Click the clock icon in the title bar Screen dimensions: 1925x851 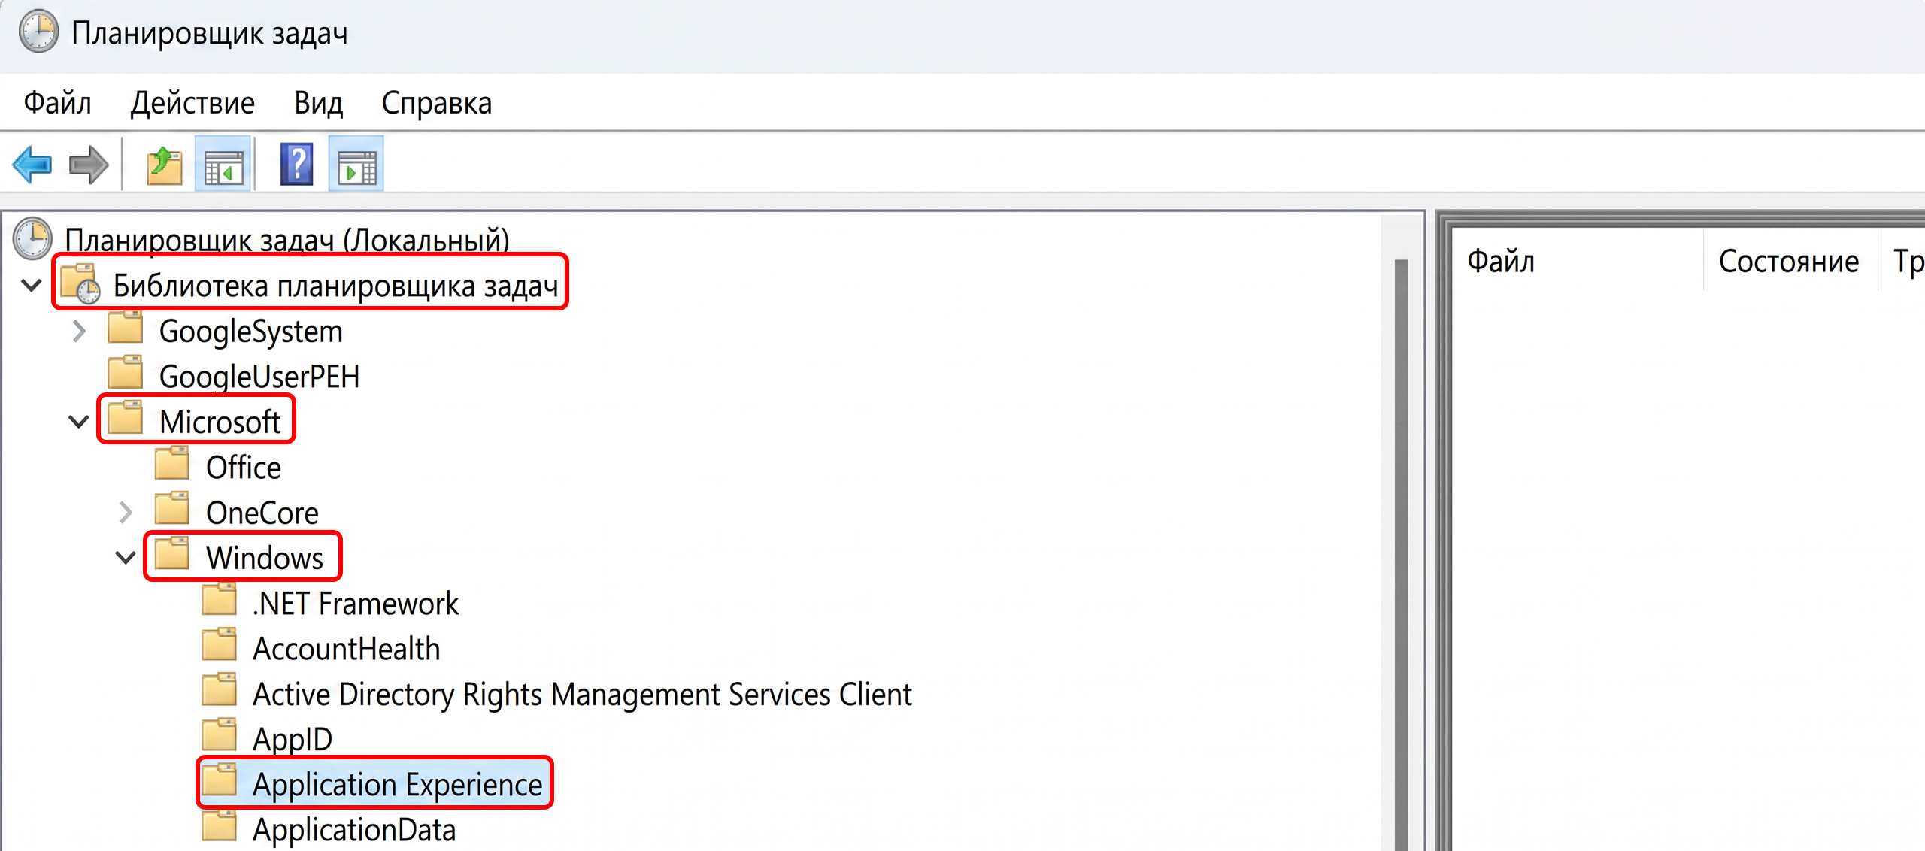pos(38,32)
